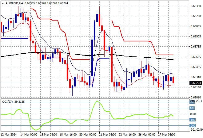Click the rightmost red candlestick
Screen dimensions: 203x138
pyautogui.click(x=173, y=80)
